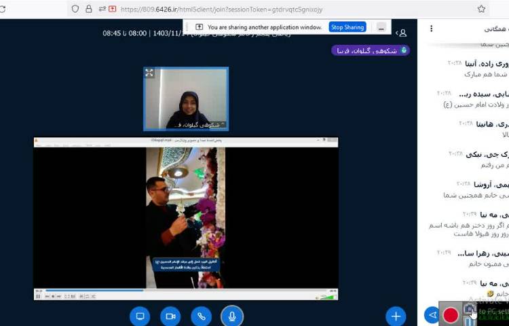Click the send message arrow icon
Image resolution: width=509 pixels, height=326 pixels.
click(x=432, y=314)
